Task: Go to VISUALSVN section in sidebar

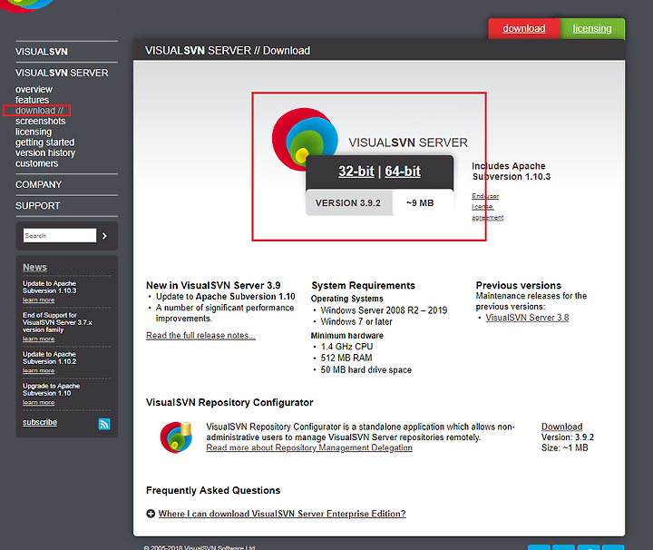Action: tap(41, 52)
